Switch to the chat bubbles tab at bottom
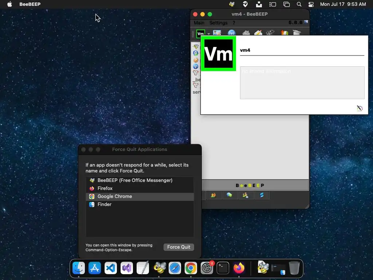373x280 pixels. click(229, 195)
